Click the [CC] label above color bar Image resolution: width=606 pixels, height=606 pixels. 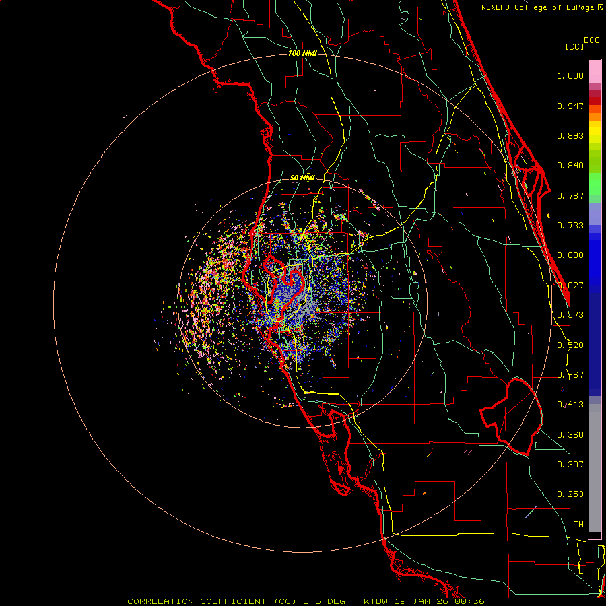tap(574, 46)
